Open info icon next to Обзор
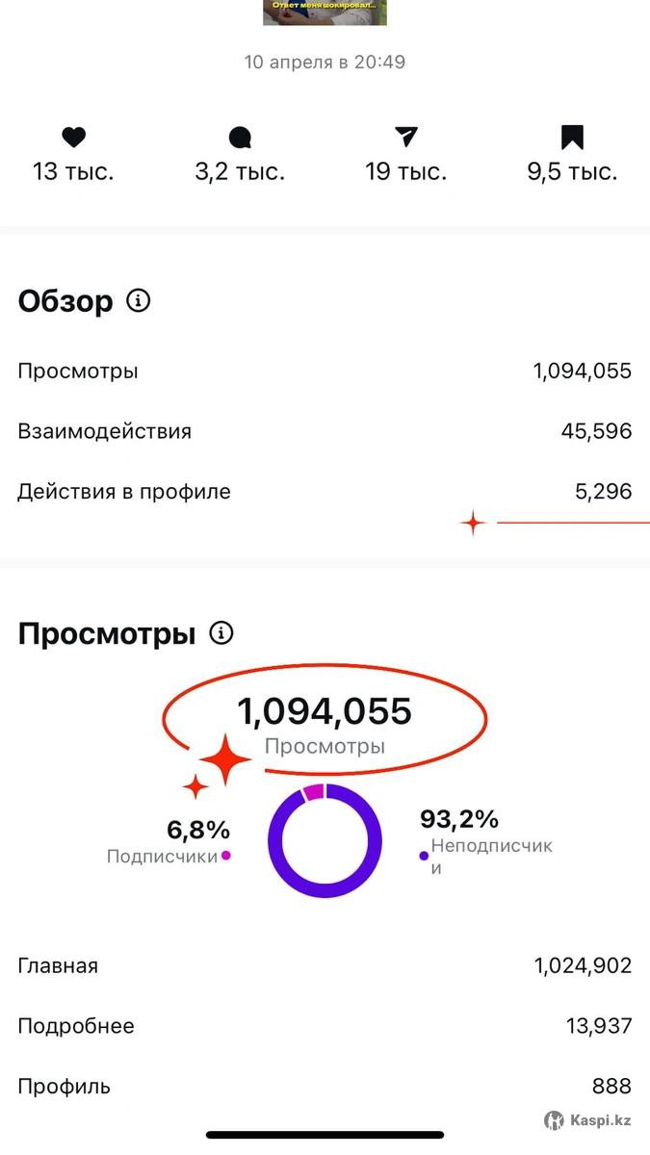The image size is (650, 1155). pyautogui.click(x=139, y=301)
